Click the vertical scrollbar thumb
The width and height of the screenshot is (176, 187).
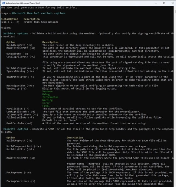175,12
